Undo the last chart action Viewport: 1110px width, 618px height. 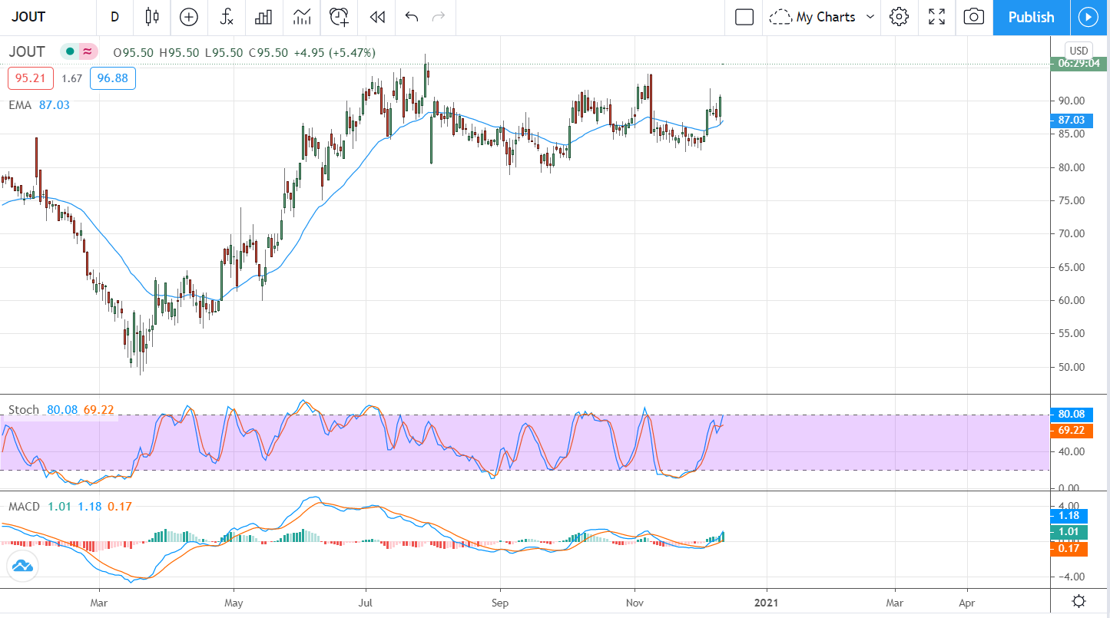tap(412, 17)
